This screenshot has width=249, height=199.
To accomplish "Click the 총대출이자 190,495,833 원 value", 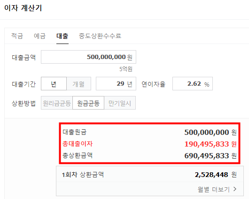I will coord(210,144).
